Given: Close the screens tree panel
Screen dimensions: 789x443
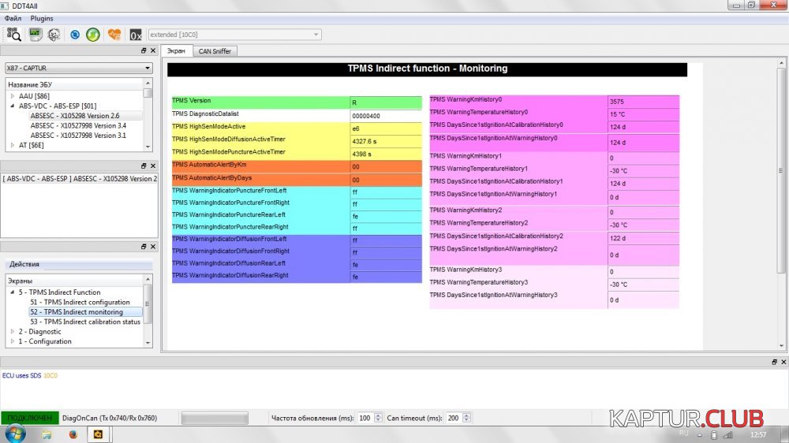Looking at the screenshot, I should click(153, 247).
